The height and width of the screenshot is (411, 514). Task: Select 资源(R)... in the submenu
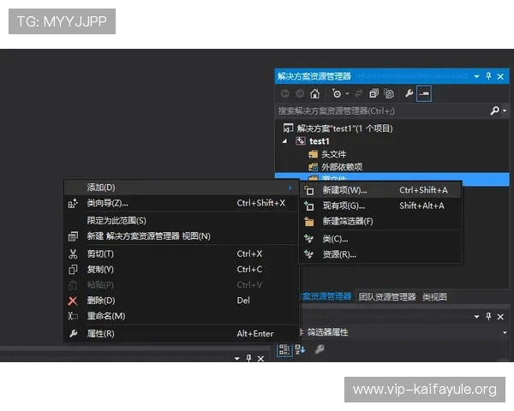(x=380, y=254)
